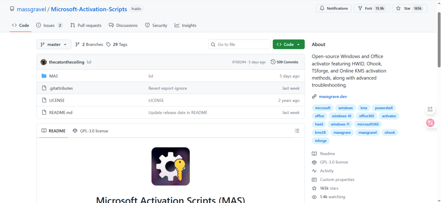Open 'Update release date in README' commit message
The height and width of the screenshot is (203, 441).
coord(178,113)
